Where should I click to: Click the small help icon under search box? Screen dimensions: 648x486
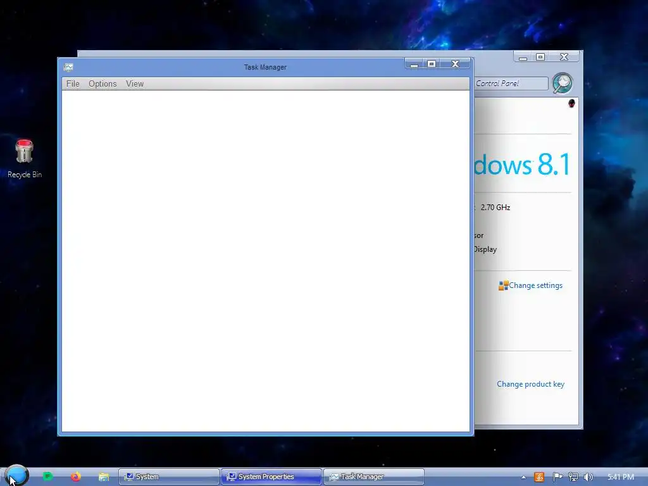[x=571, y=103]
